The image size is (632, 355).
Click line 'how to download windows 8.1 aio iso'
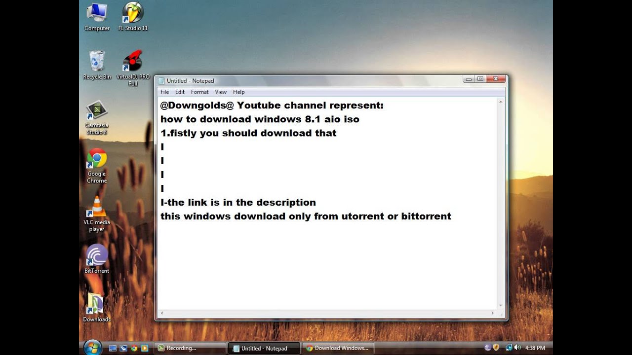(x=260, y=119)
